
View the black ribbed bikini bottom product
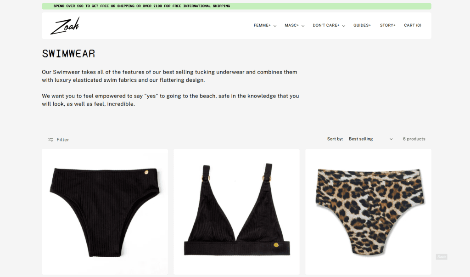pyautogui.click(x=105, y=212)
